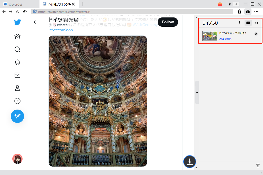Open the downloaded video thumbnail
Image resolution: width=263 pixels, height=175 pixels.
[210, 36]
